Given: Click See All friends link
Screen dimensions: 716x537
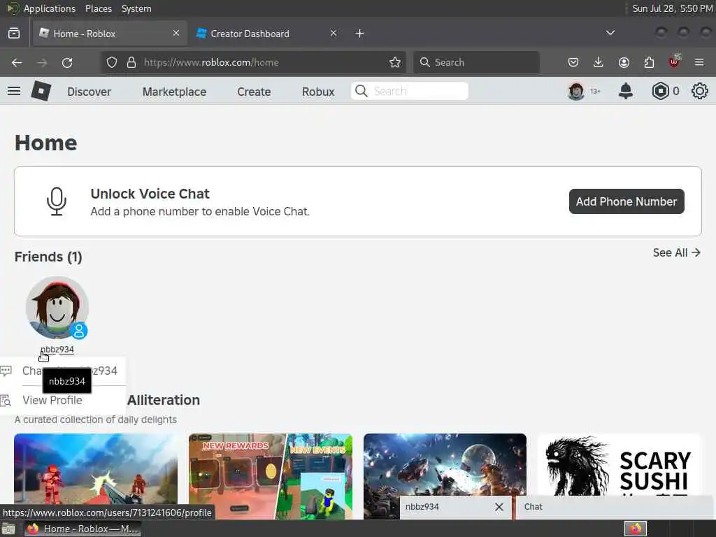Looking at the screenshot, I should (676, 252).
